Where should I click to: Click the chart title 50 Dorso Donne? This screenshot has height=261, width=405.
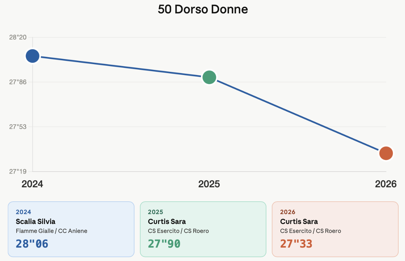coord(202,10)
